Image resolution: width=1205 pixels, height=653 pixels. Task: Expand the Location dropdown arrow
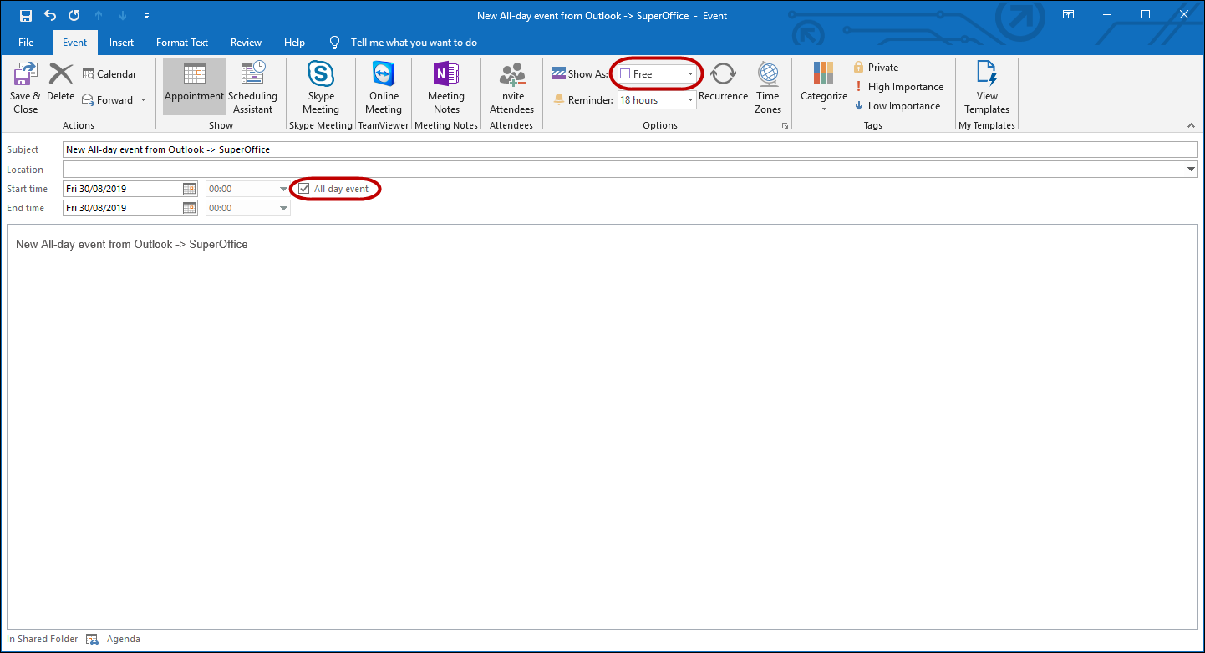coord(1192,170)
